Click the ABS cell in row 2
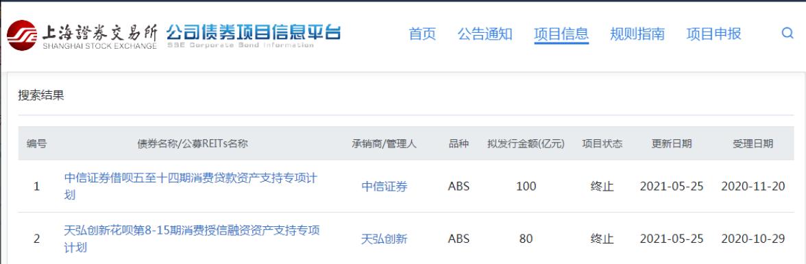 (x=459, y=239)
